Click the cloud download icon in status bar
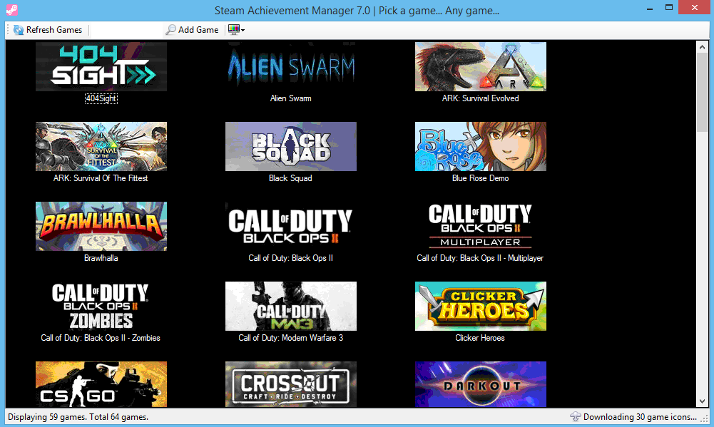Image resolution: width=714 pixels, height=427 pixels. pyautogui.click(x=576, y=417)
